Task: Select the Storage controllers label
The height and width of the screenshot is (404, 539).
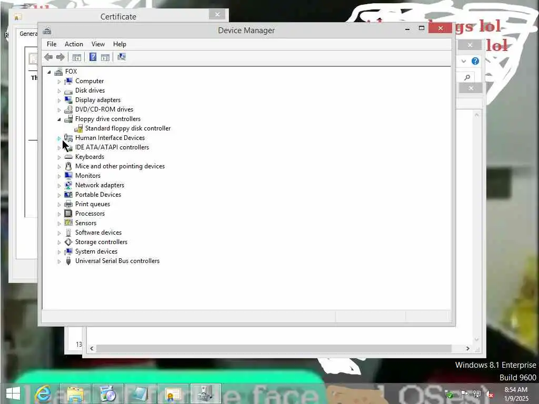Action: point(102,242)
